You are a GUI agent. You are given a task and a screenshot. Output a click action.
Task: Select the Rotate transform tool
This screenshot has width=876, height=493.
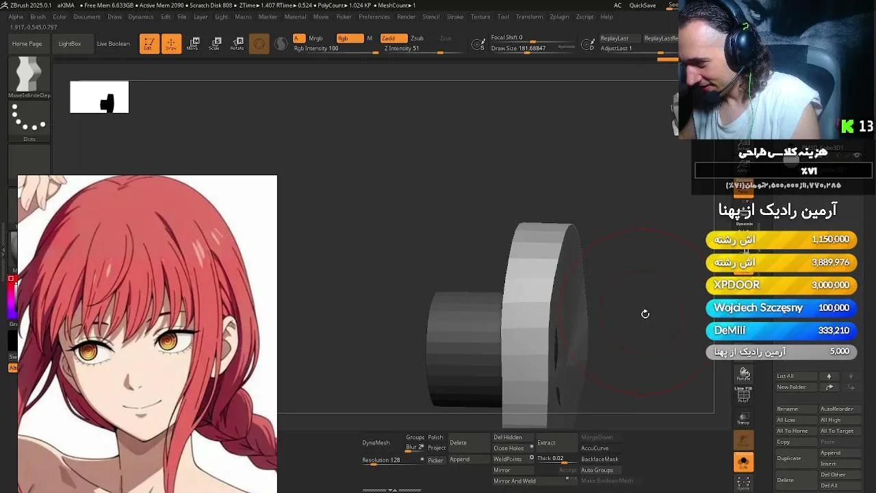[x=237, y=44]
